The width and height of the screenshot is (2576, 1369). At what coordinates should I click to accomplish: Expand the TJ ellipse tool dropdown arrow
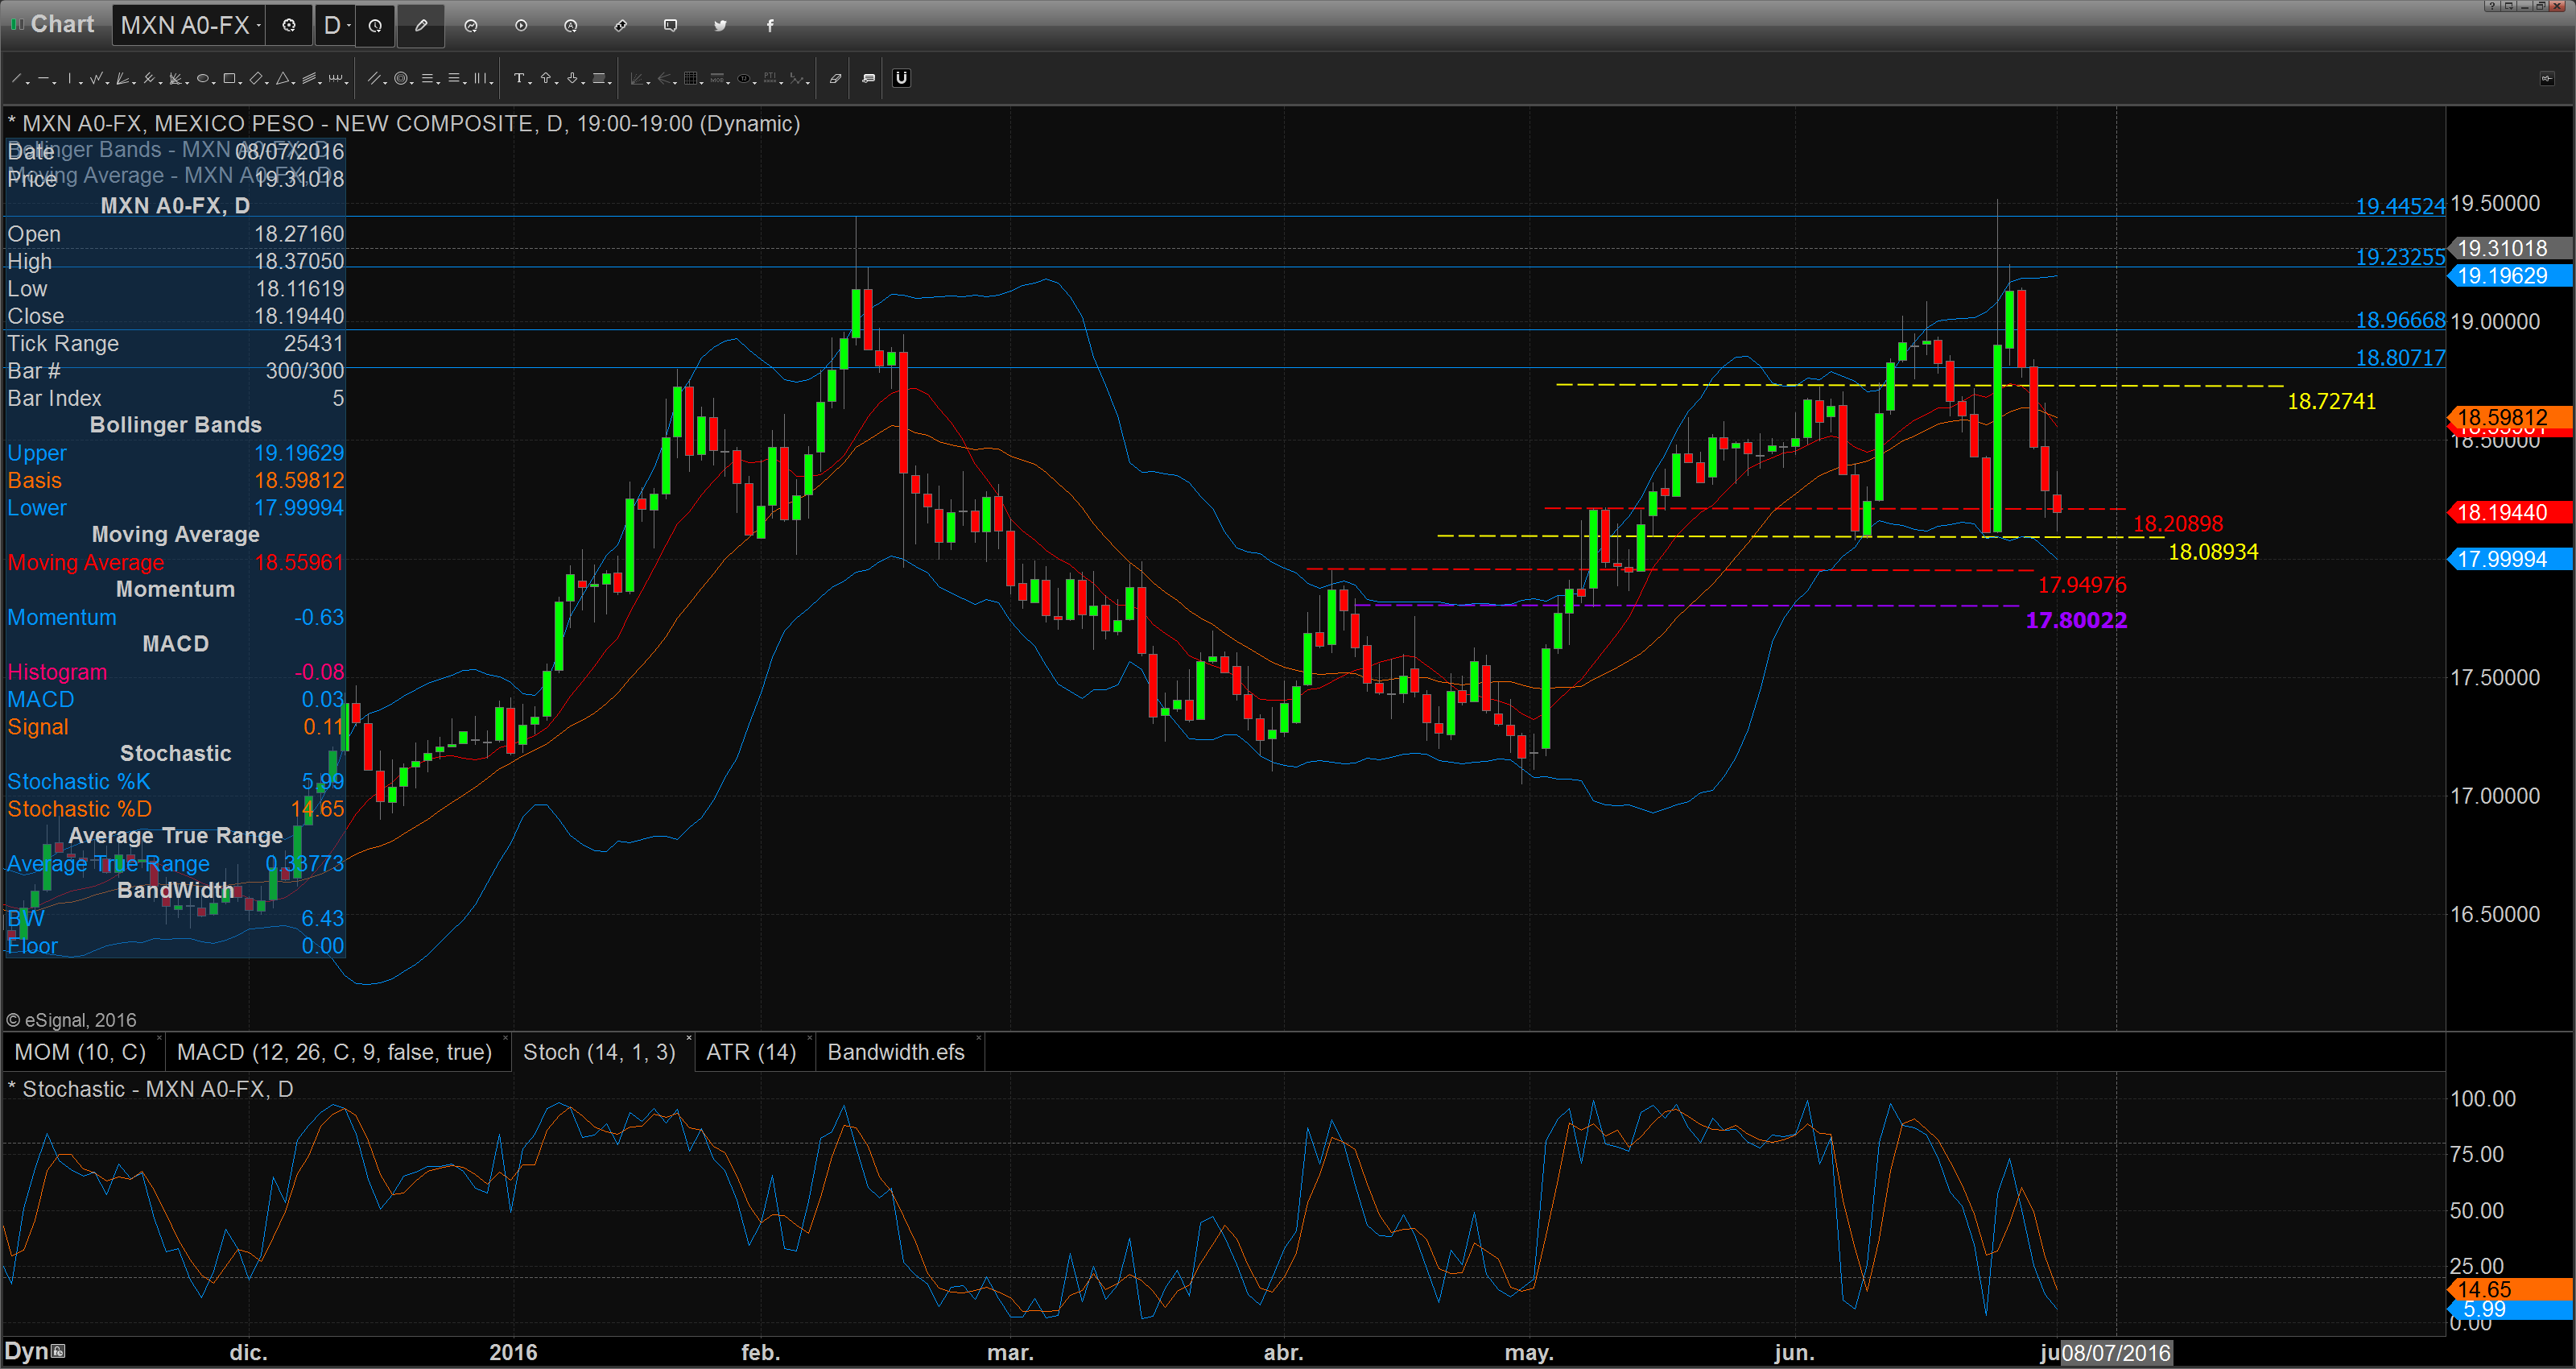[755, 83]
